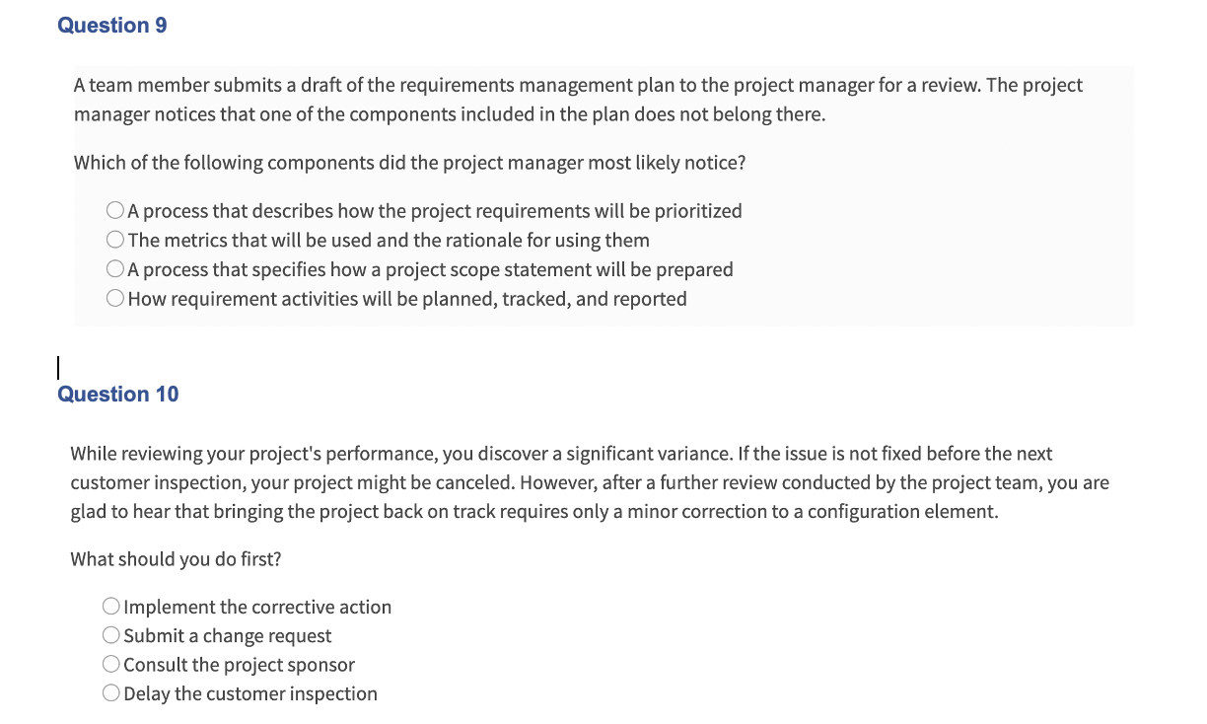Screen dimensions: 1207x724
Task: Click "What should you do first?" prompt
Action: tap(175, 558)
